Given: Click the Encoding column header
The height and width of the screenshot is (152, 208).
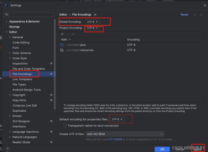Looking at the screenshot, I should point(133,40).
